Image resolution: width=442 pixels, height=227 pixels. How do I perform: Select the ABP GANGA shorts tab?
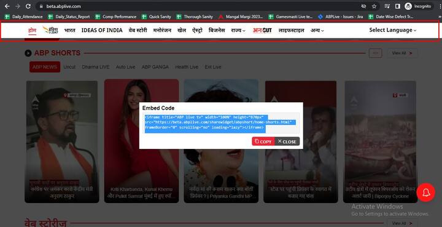[155, 67]
